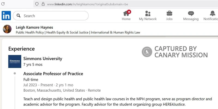Click inside the LinkedIn Search field

51,16
